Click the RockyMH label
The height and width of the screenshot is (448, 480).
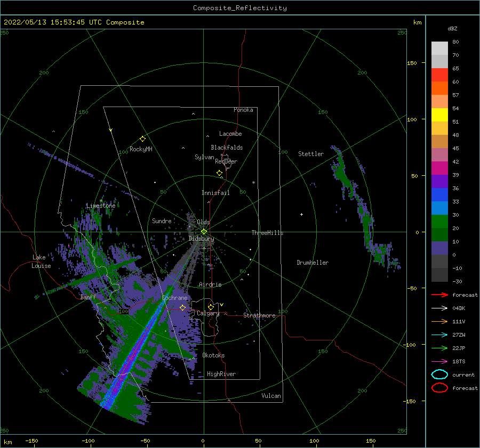click(x=141, y=149)
